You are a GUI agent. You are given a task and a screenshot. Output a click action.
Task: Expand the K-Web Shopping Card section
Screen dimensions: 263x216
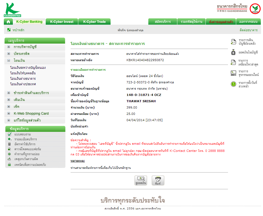[9, 113]
